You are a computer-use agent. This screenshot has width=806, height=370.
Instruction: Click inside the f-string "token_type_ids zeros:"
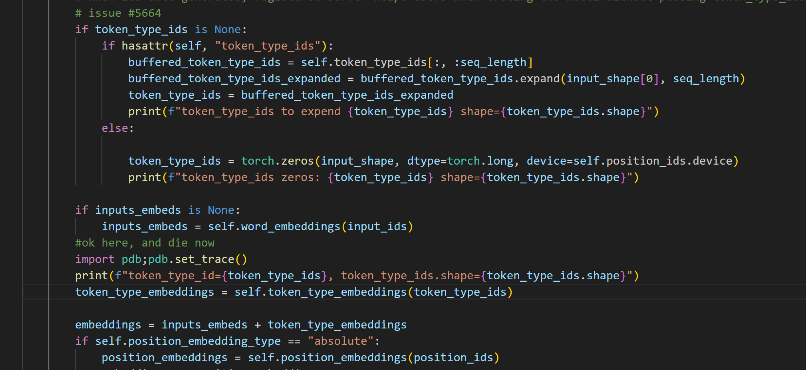[248, 177]
